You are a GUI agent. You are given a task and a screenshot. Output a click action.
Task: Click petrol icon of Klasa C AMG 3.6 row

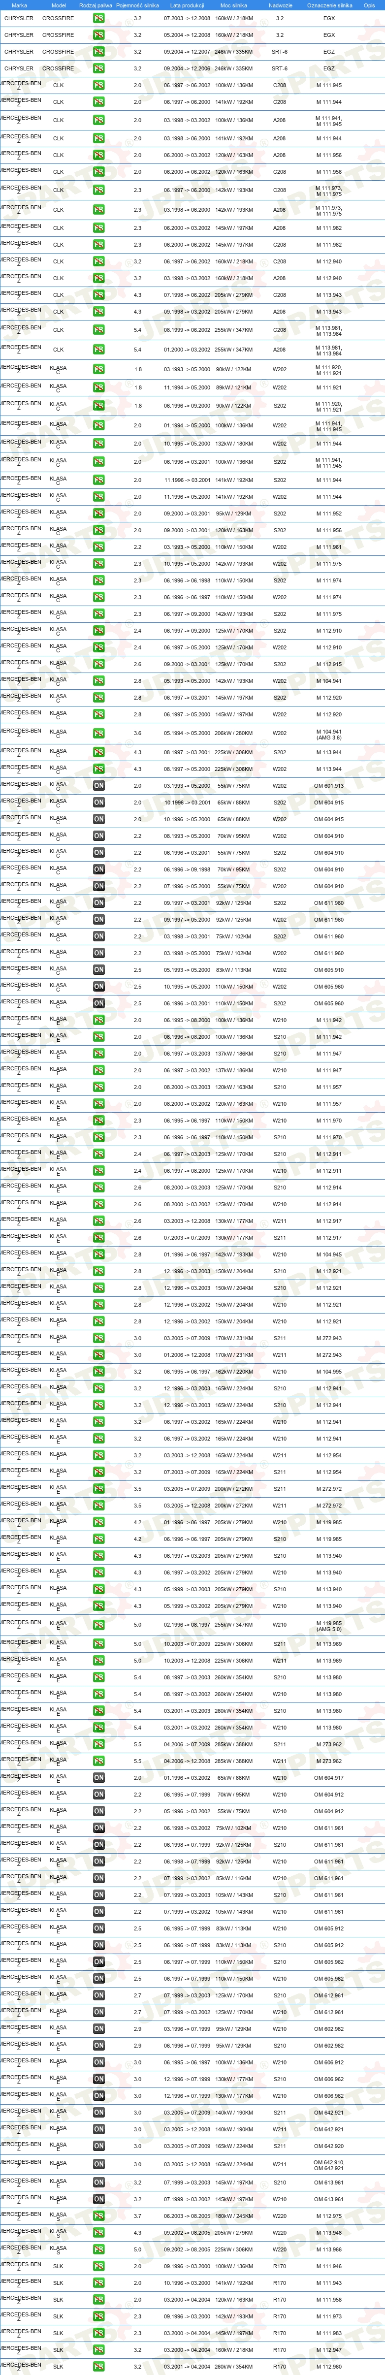98,734
